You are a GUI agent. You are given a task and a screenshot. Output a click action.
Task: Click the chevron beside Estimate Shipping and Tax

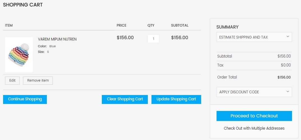point(288,37)
